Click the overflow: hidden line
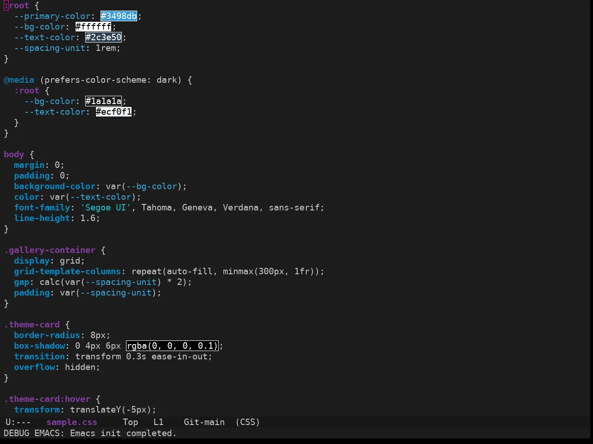Viewport: 593px width, 444px height. pos(57,367)
